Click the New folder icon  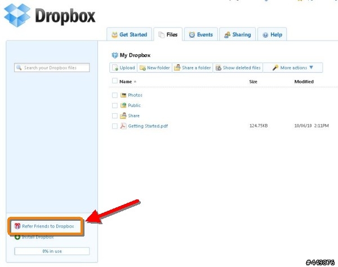[143, 68]
